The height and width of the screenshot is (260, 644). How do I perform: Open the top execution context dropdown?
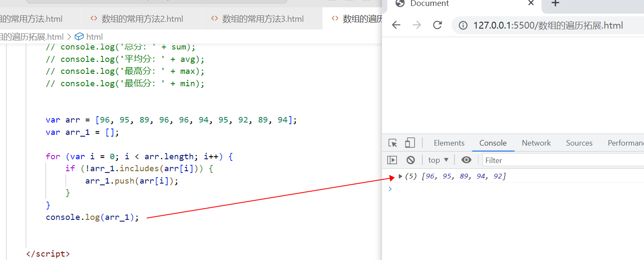click(x=437, y=160)
